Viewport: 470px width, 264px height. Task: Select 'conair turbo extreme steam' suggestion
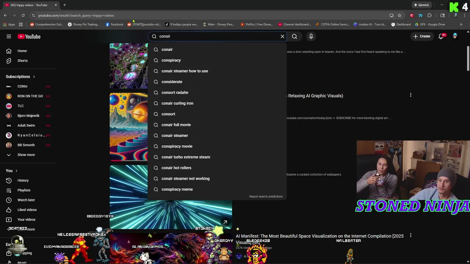coord(217,157)
